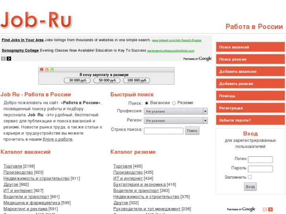Focus the Пароль input field
Viewport: 286px width, 214px height.
260,169
